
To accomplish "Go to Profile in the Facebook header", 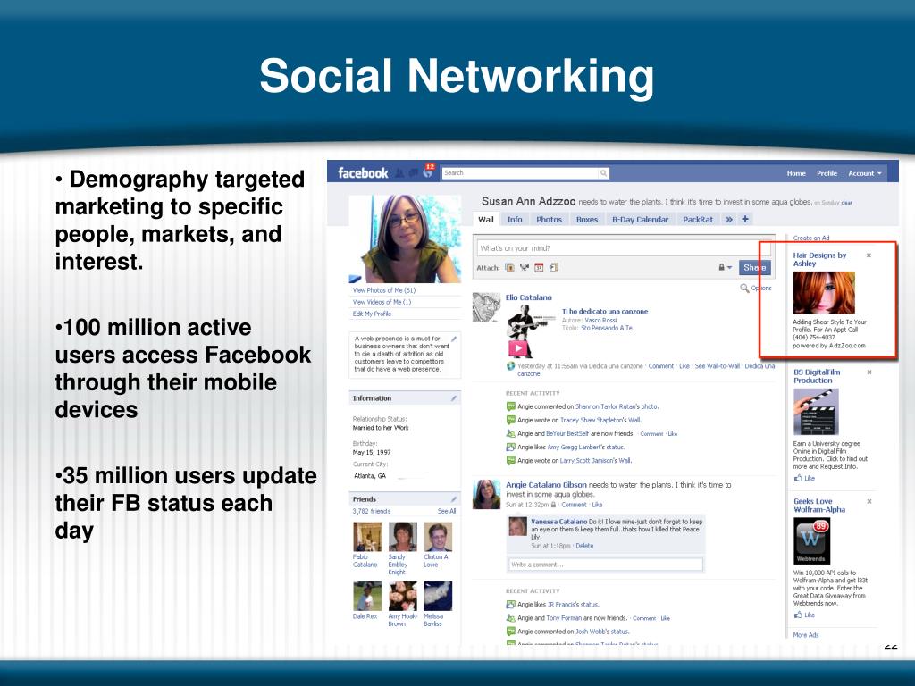I will tap(827, 173).
